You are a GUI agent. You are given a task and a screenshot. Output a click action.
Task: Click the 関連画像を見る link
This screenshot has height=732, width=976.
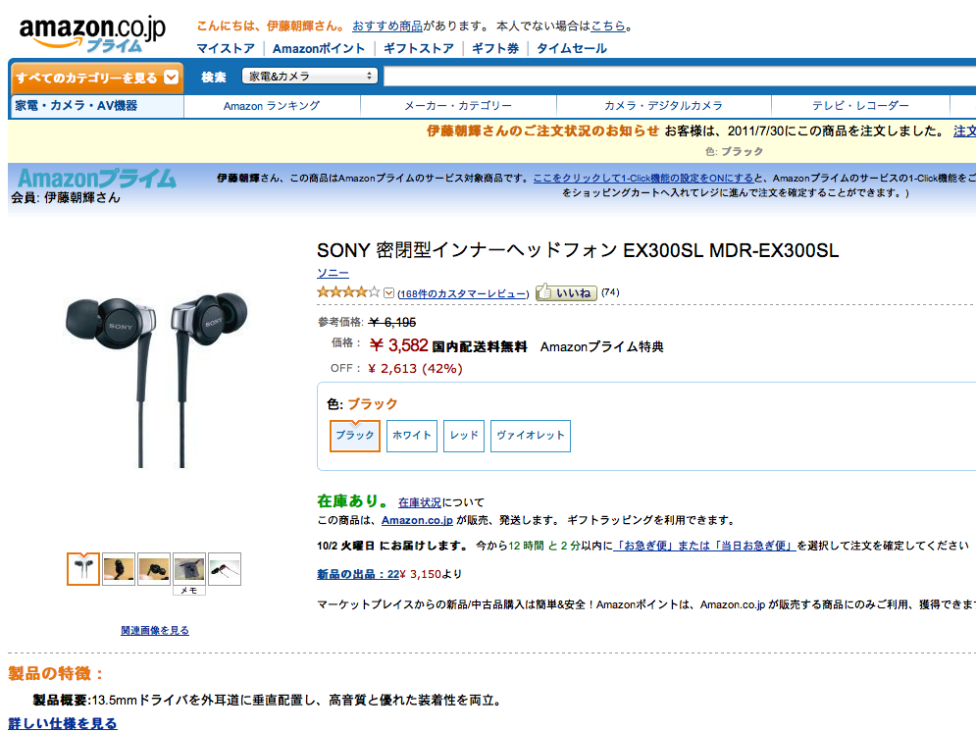point(155,631)
